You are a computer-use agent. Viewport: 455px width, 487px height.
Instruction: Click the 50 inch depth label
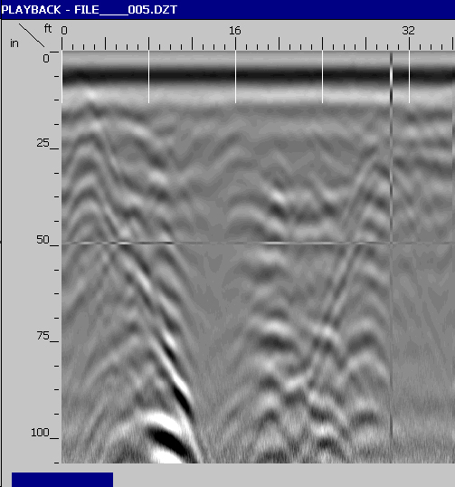[43, 240]
